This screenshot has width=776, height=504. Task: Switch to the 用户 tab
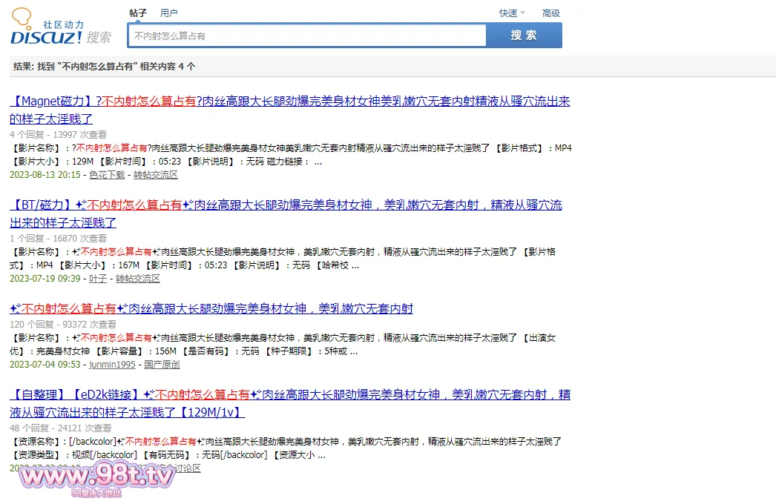(x=169, y=13)
